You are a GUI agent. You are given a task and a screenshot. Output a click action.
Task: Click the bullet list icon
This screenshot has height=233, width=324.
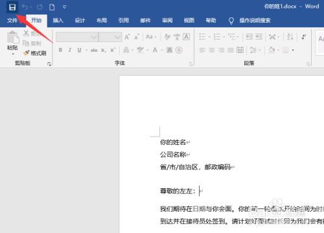[202, 37]
